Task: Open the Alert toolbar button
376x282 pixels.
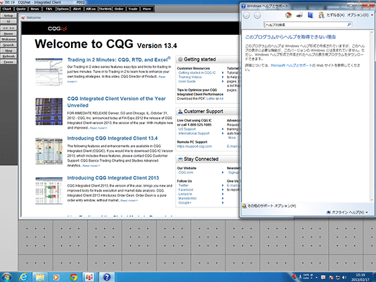Action: tap(77, 9)
